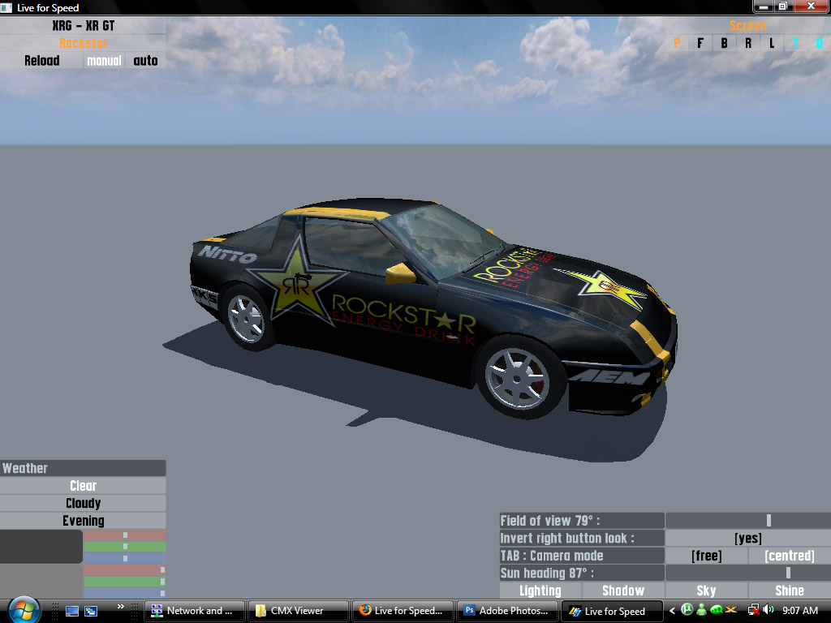Adjust the first color's blue slider
831x623 pixels.
tap(125, 558)
